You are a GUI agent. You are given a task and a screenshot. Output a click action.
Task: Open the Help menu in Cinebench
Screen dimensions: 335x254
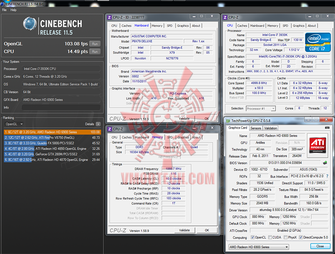(x=13, y=10)
